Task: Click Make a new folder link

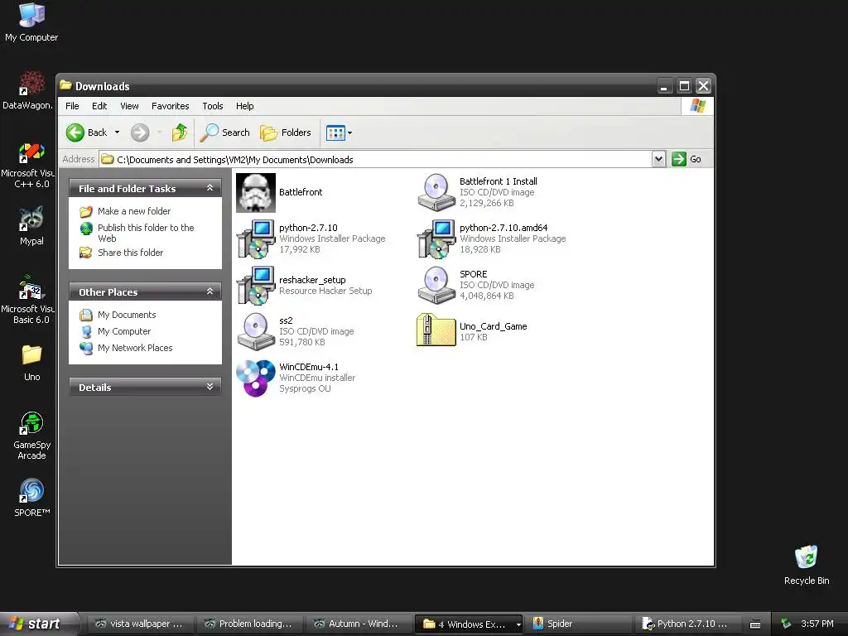Action: [x=134, y=211]
